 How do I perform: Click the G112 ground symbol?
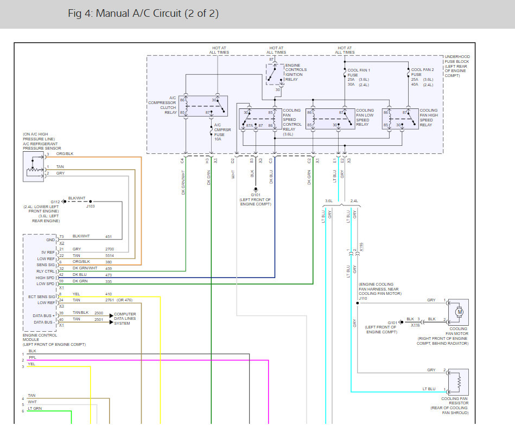click(x=63, y=201)
